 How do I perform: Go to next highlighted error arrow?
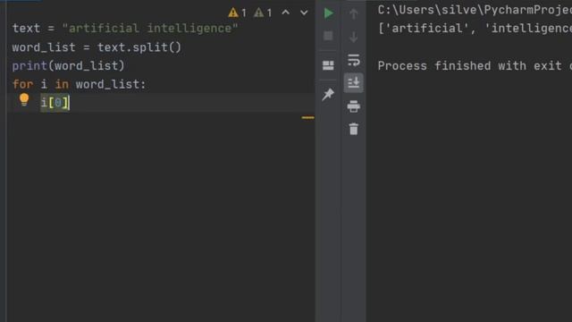coord(304,13)
